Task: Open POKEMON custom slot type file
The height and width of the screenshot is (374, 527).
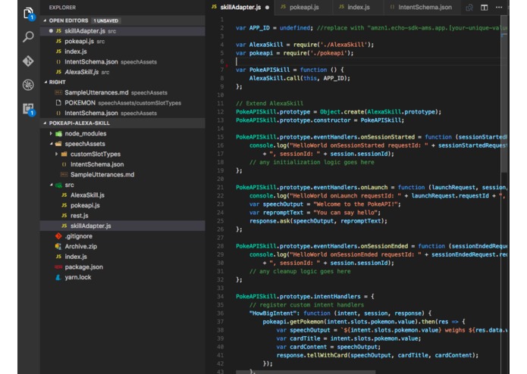Action: pyautogui.click(x=122, y=103)
